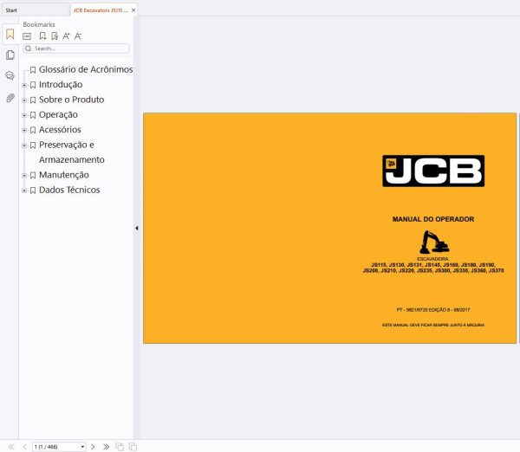This screenshot has height=452, width=520.
Task: Click the bookmark icon beside Preservação e
Action: pyautogui.click(x=33, y=145)
